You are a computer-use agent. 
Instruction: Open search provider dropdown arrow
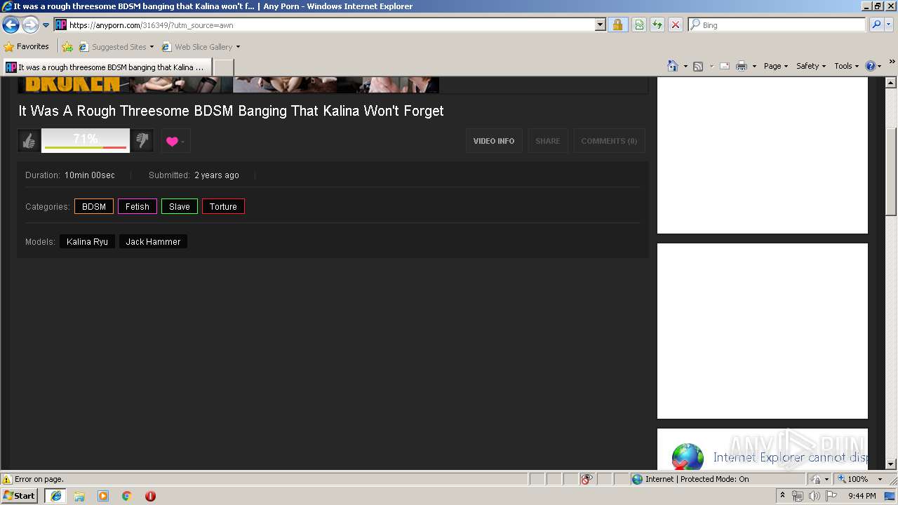pyautogui.click(x=888, y=25)
